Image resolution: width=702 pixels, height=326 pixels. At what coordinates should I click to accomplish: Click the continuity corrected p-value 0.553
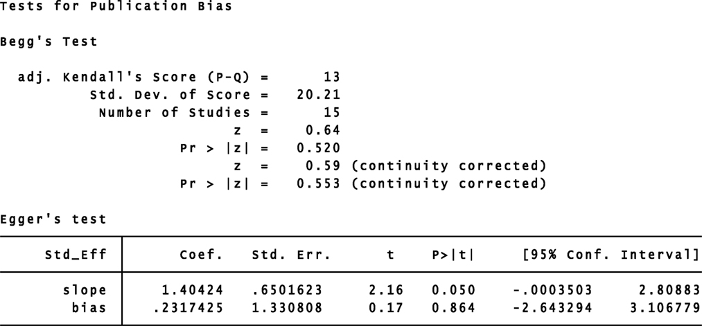pyautogui.click(x=318, y=183)
